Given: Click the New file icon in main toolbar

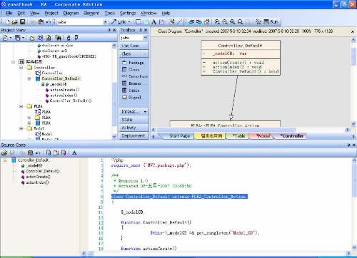Looking at the screenshot, I should (7, 22).
